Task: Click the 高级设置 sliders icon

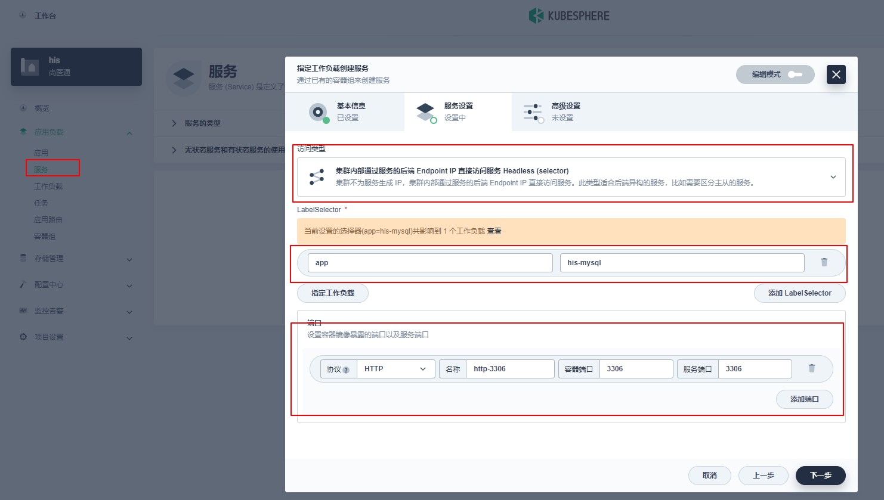Action: (x=533, y=112)
